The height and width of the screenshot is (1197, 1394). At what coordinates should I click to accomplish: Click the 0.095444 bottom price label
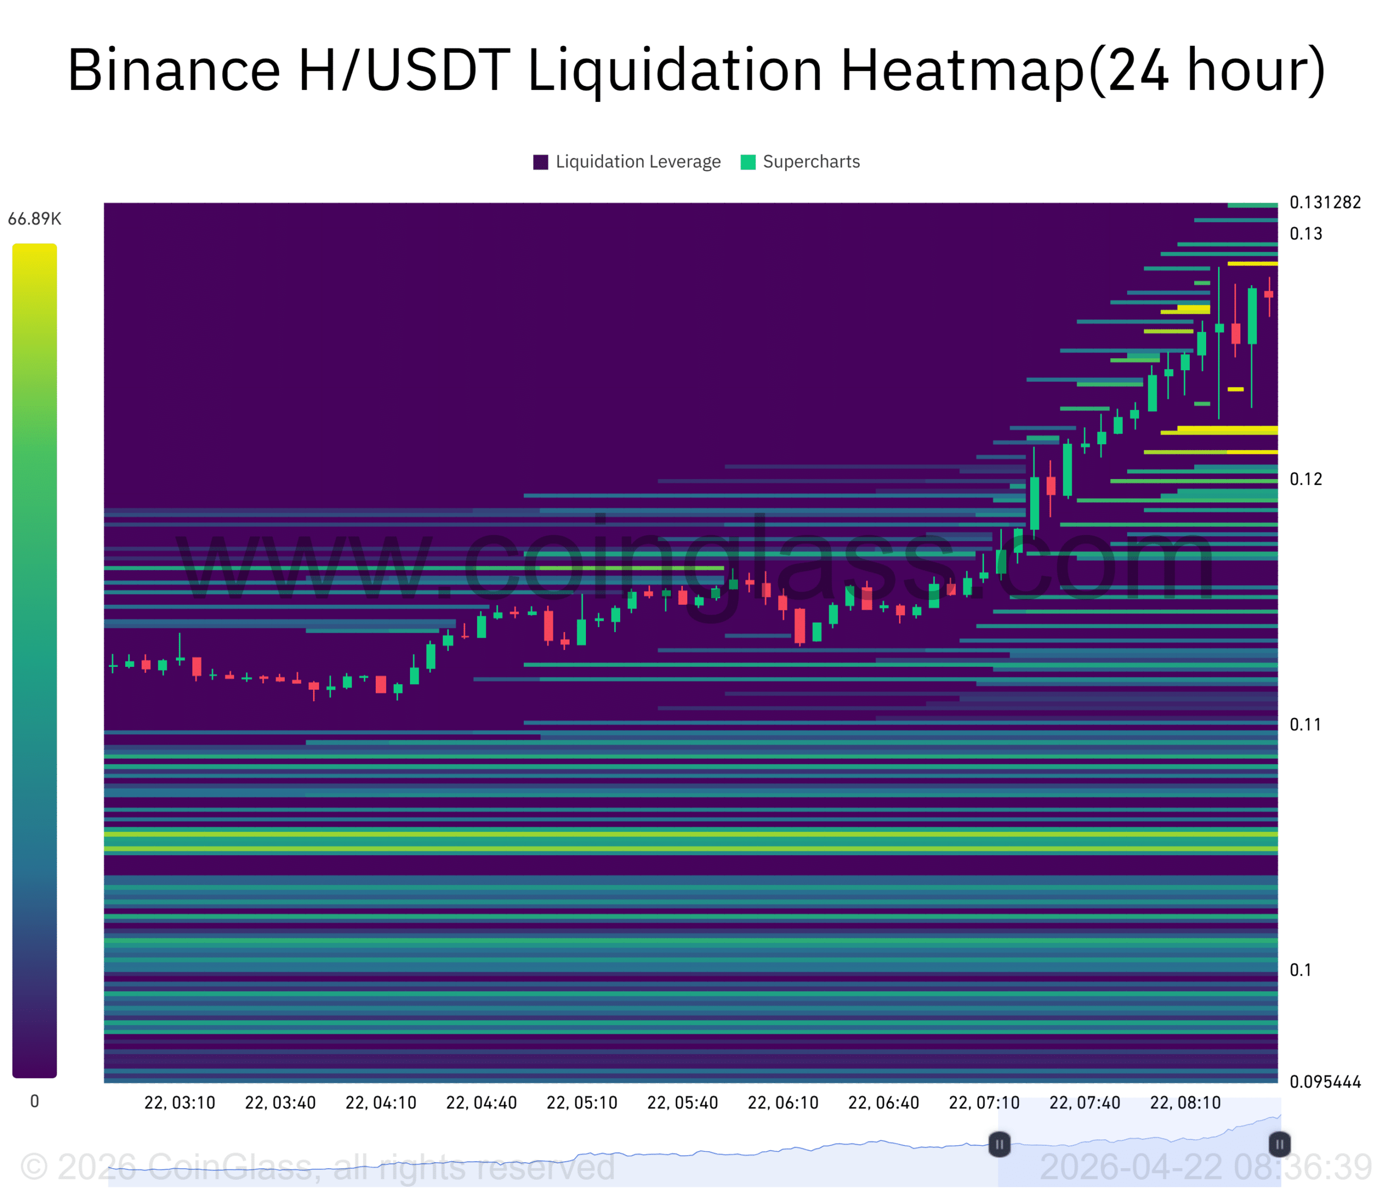click(x=1325, y=1082)
